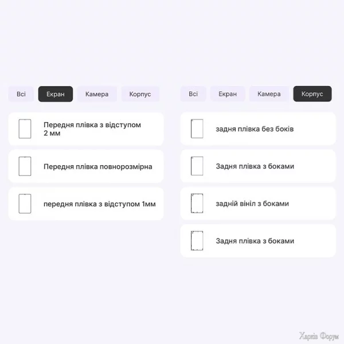This screenshot has height=344, width=344.
Task: Open "Камера" tab beside the dark "Екран" tab
Action: pos(97,94)
